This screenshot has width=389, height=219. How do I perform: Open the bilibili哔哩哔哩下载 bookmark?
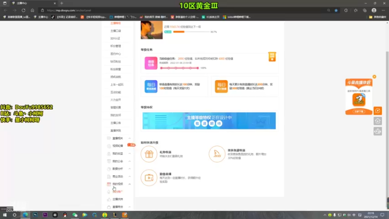[x=237, y=17]
